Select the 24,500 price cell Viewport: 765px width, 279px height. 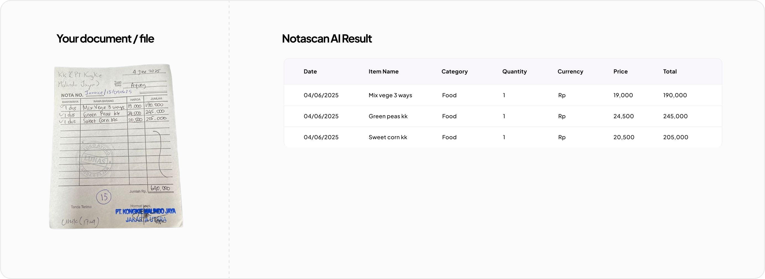pos(623,116)
